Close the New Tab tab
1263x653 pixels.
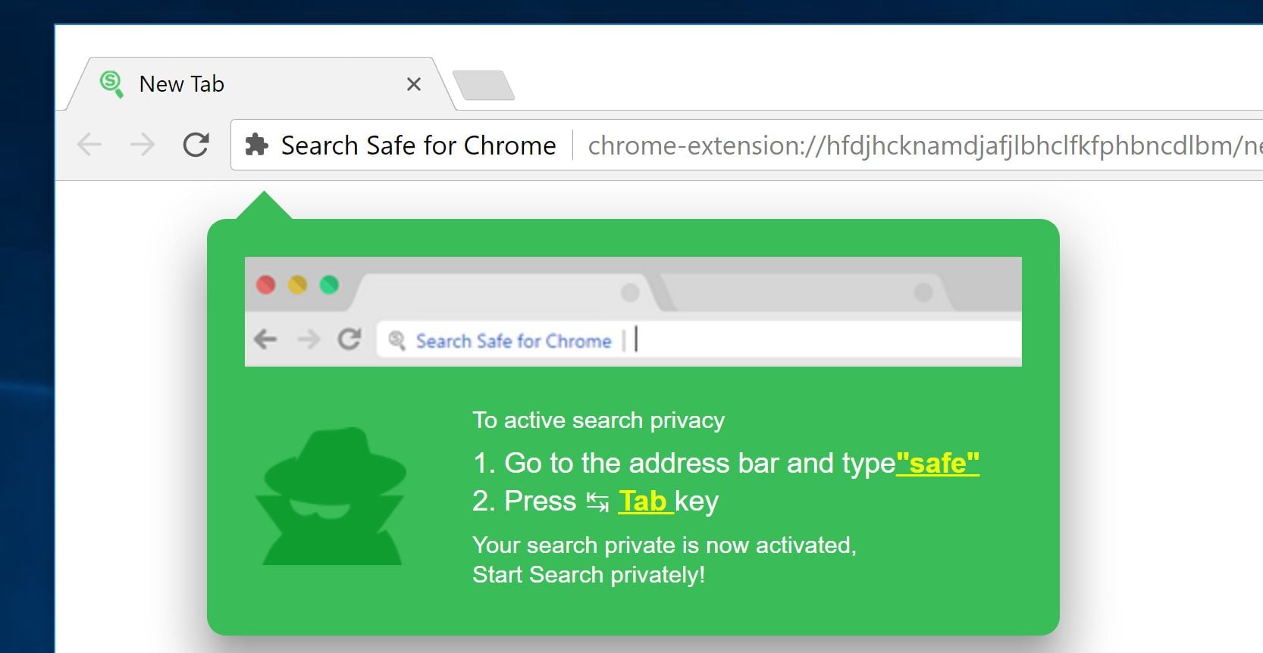(413, 84)
